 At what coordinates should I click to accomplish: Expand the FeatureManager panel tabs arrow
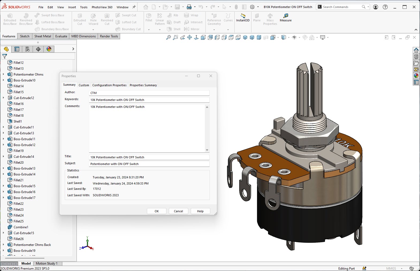(73, 49)
